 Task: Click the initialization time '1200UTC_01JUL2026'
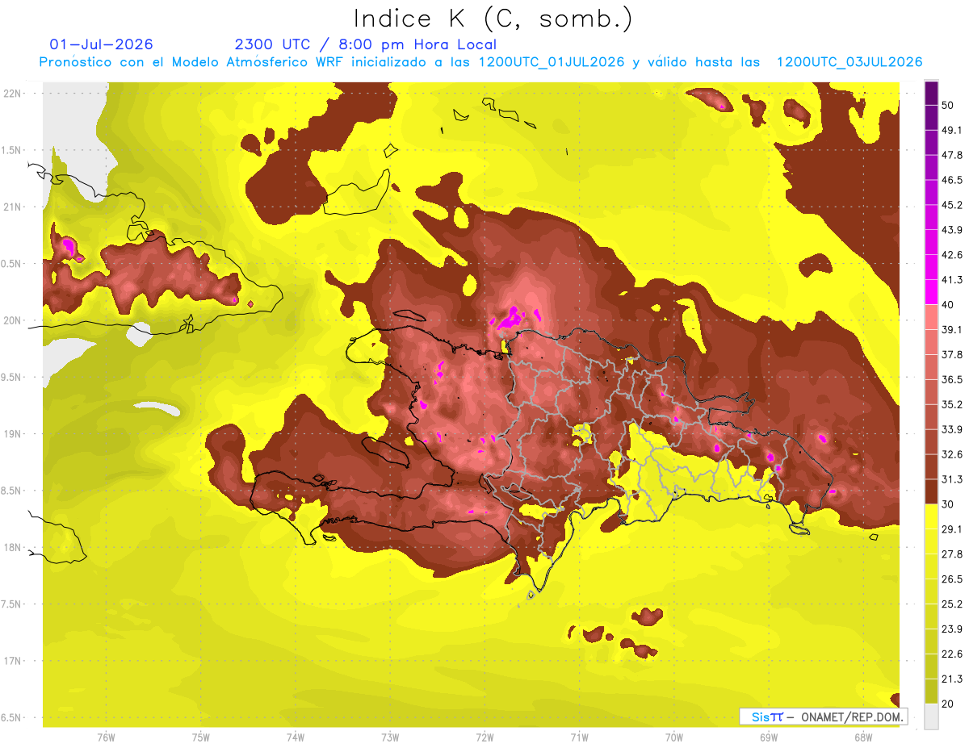(x=552, y=62)
